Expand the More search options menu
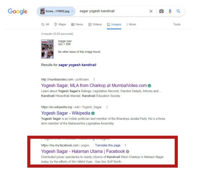 [x=131, y=24]
